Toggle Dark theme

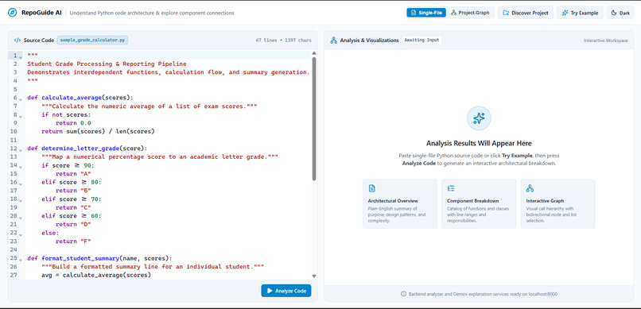tap(620, 13)
